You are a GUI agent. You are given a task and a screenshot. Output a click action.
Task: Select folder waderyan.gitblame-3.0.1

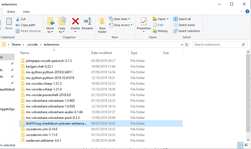[x=101, y=140]
